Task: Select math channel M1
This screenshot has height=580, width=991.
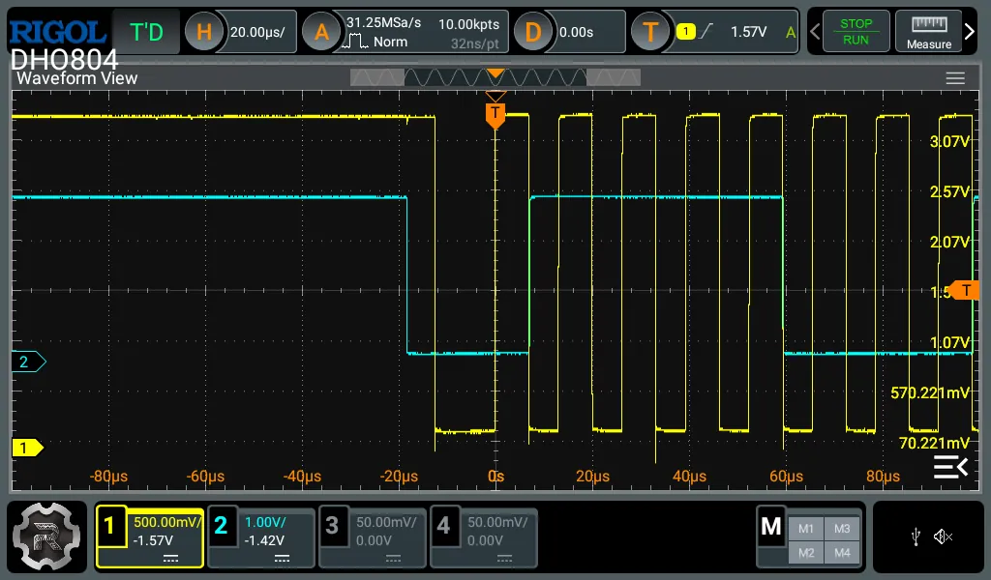Action: pyautogui.click(x=806, y=528)
